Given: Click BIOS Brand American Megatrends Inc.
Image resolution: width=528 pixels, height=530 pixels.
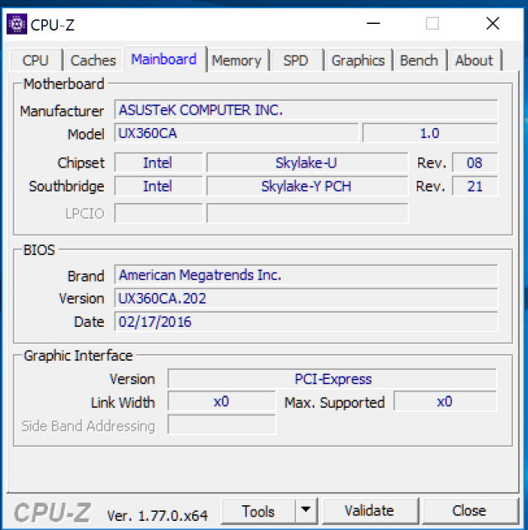Looking at the screenshot, I should tap(306, 275).
